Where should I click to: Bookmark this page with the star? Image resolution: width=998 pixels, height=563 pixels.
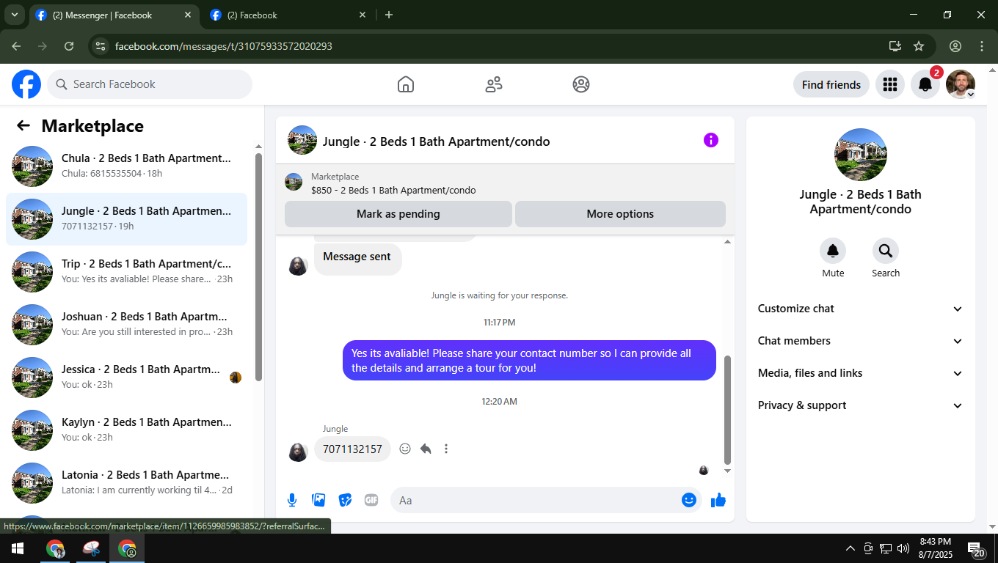[919, 46]
